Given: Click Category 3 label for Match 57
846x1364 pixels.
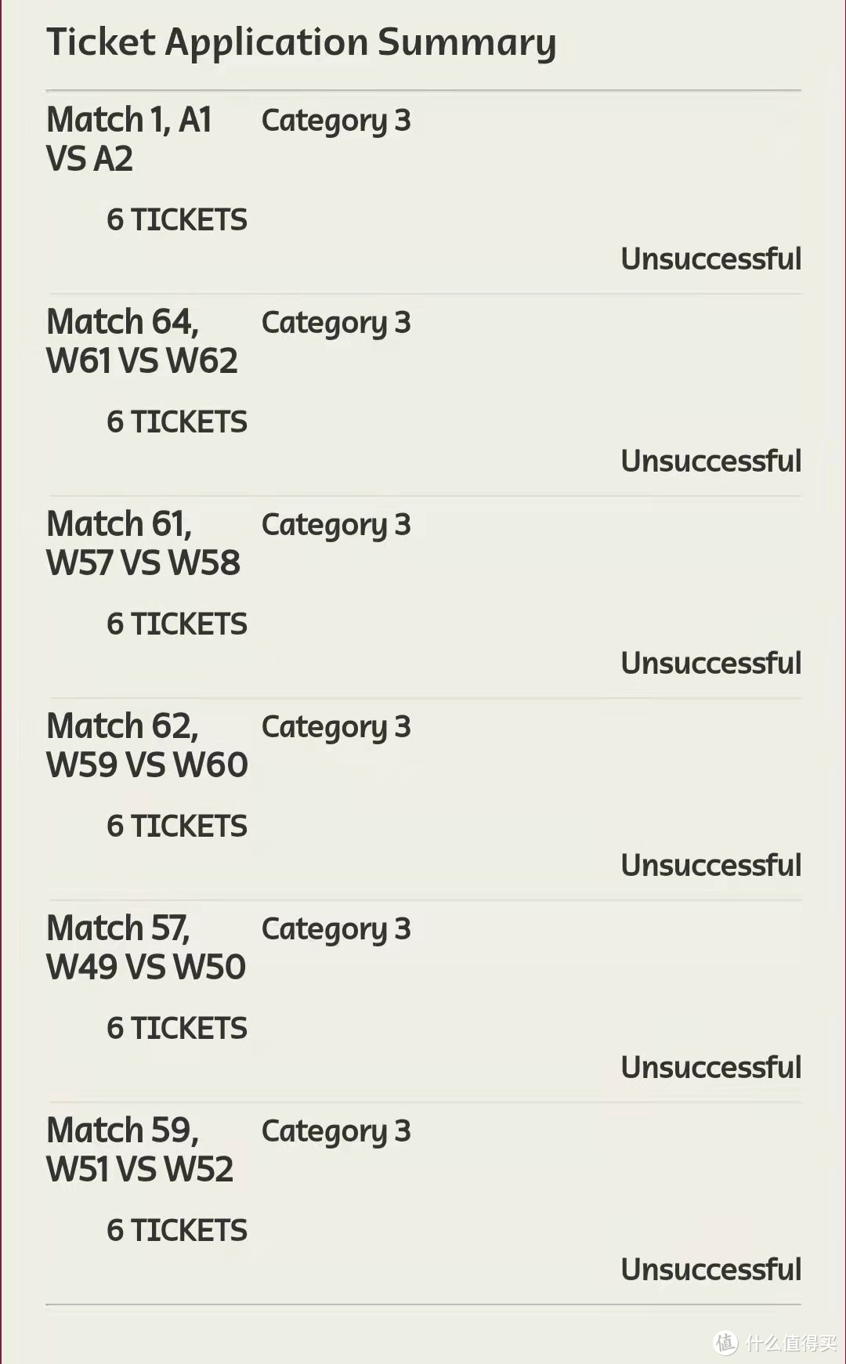Looking at the screenshot, I should point(336,929).
